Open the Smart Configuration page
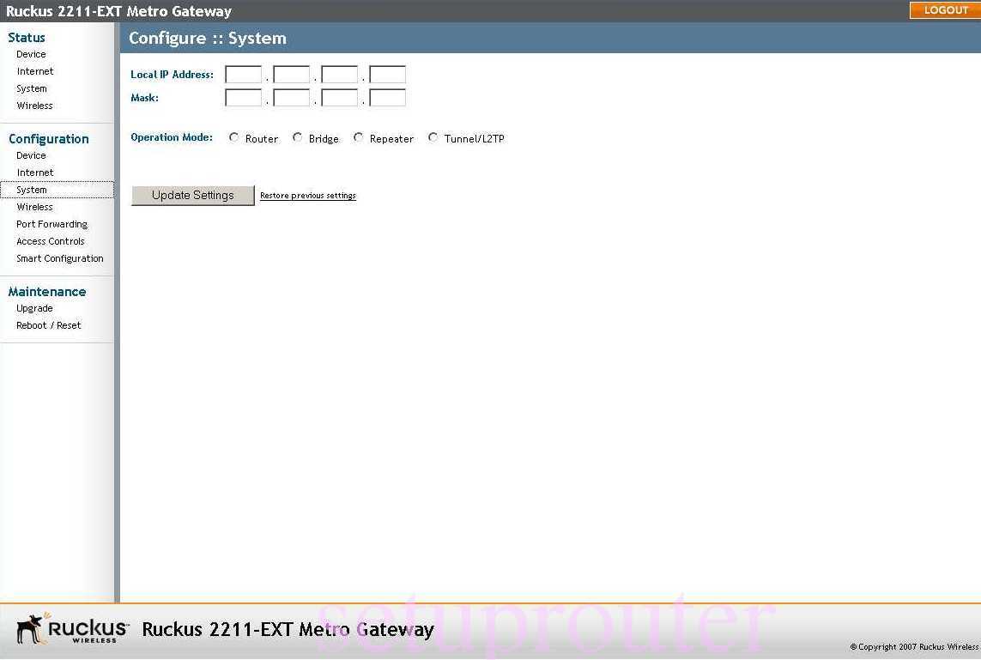 click(60, 258)
